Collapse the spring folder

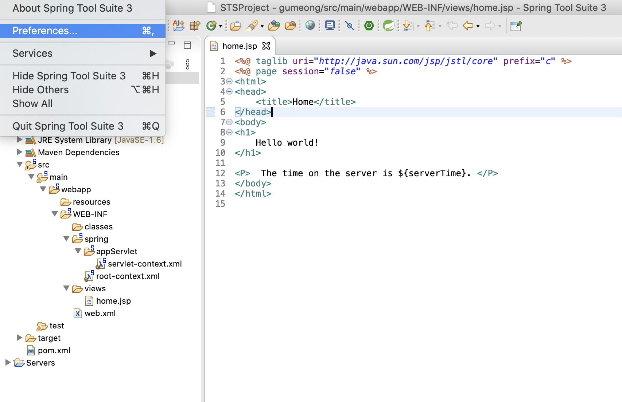point(66,239)
